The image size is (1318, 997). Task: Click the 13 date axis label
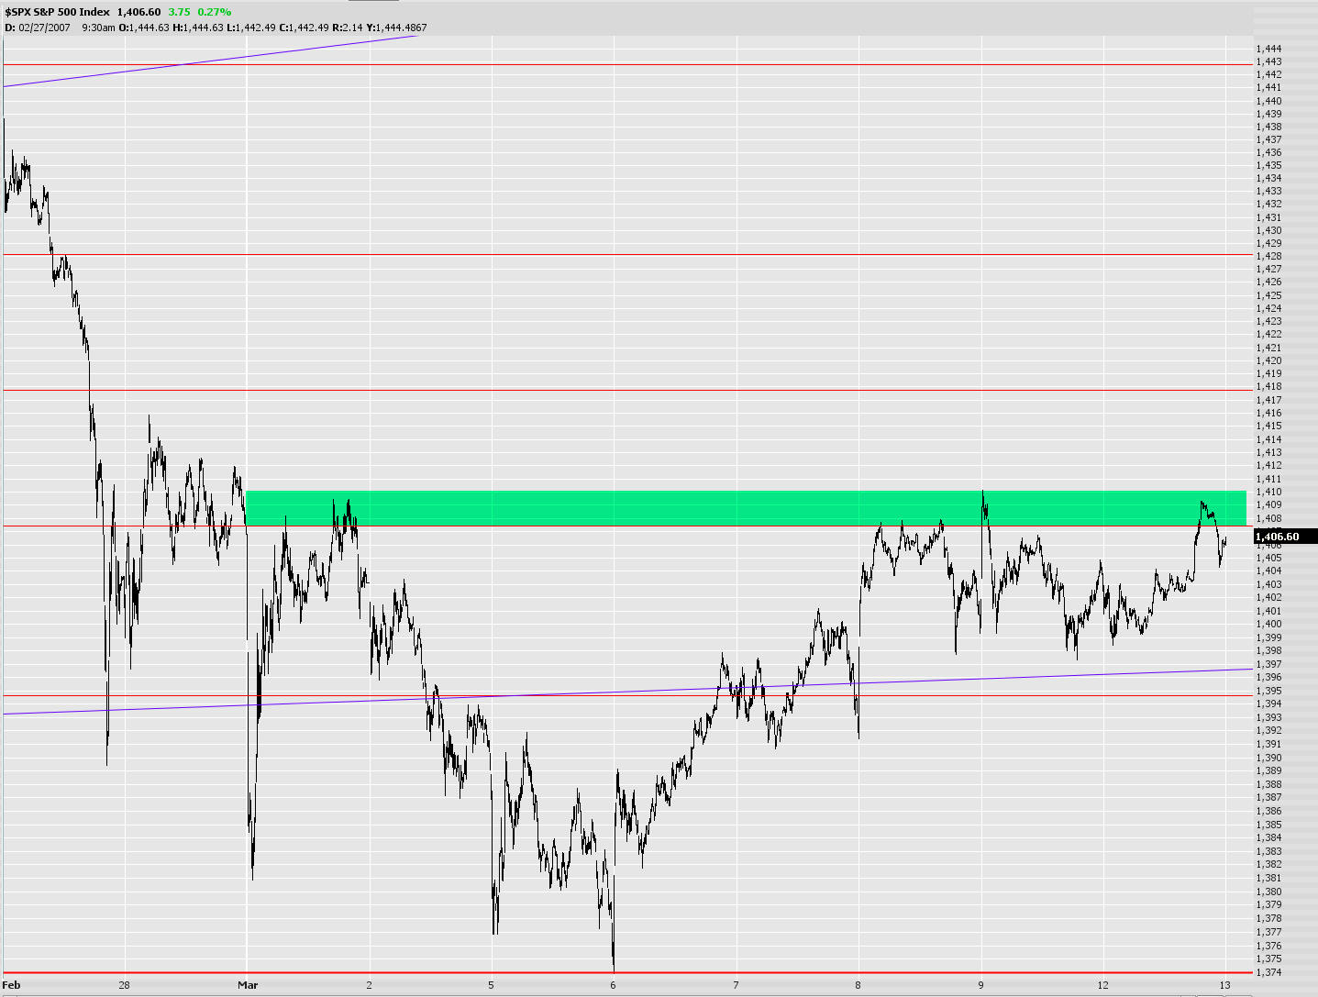point(1225,986)
